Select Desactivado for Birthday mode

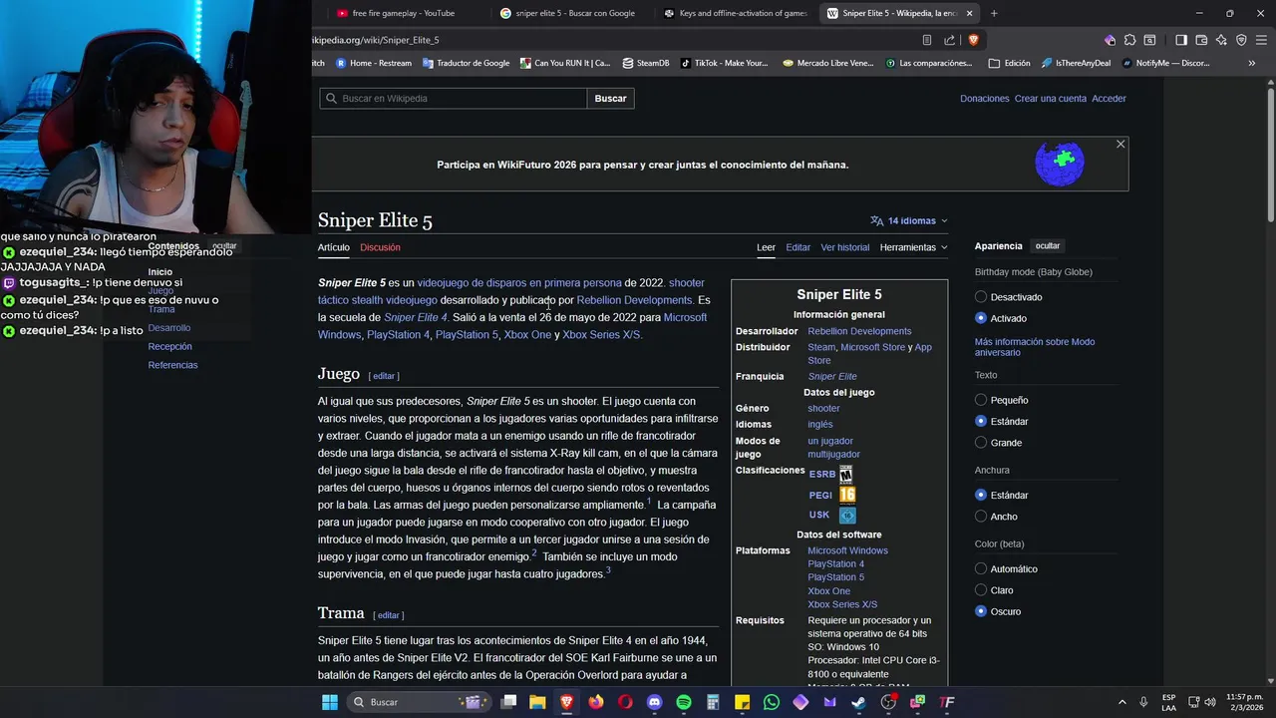pyautogui.click(x=981, y=297)
